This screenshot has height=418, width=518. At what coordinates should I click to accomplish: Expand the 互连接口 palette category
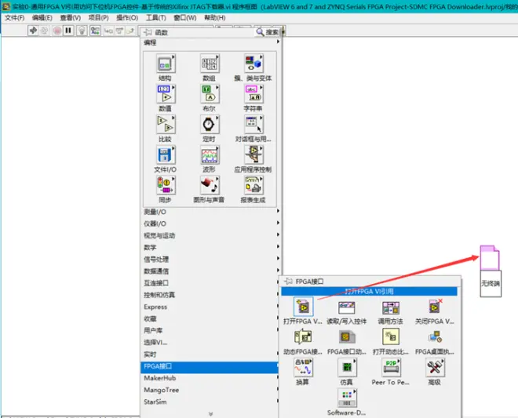(211, 283)
